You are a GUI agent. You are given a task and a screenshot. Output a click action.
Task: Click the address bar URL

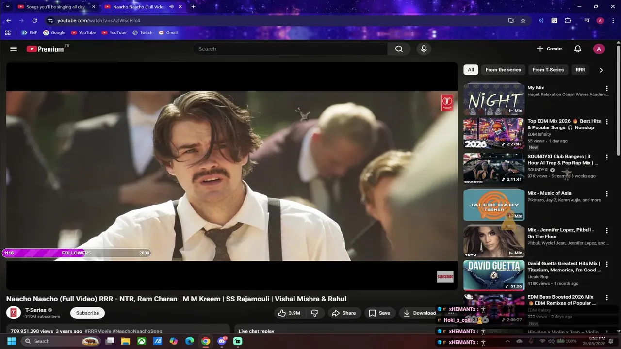click(99, 21)
